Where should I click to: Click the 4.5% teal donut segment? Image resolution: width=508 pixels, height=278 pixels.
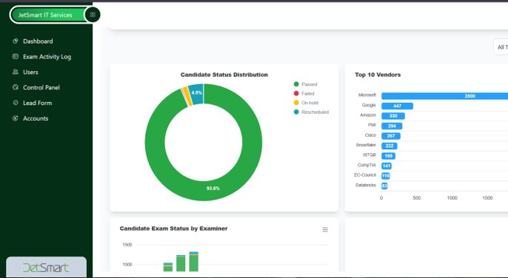coord(196,94)
